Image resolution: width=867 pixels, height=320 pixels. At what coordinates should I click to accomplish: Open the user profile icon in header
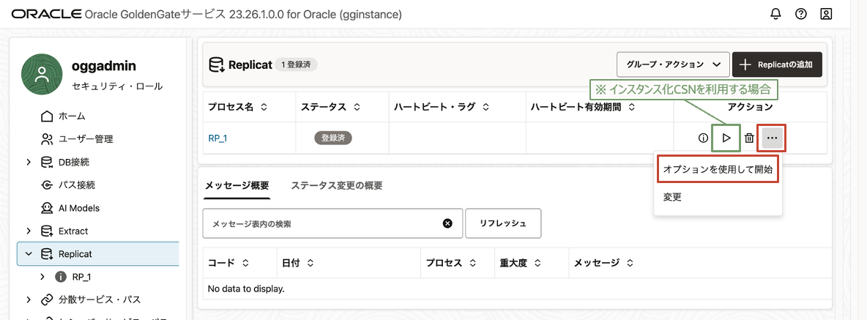click(x=826, y=15)
